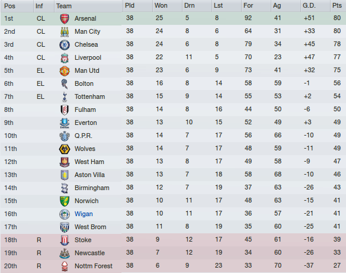The image size is (346, 273).
Task: Open the Newcastle crest icon
Action: click(65, 253)
